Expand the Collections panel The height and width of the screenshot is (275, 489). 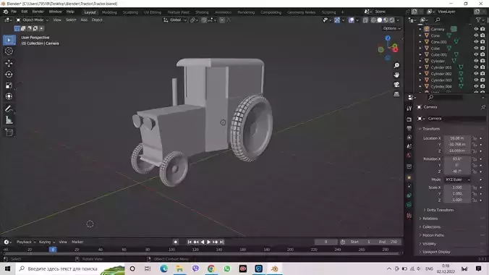click(431, 227)
